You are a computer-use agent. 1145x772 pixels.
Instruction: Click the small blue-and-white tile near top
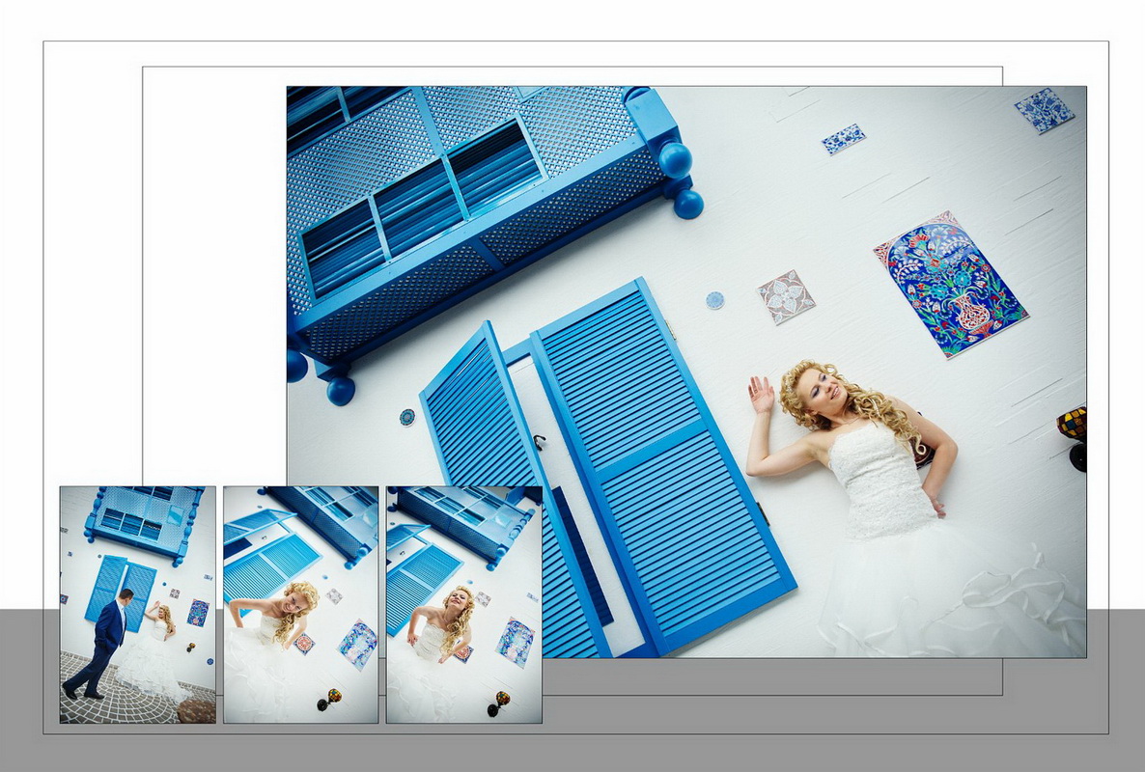pos(843,139)
